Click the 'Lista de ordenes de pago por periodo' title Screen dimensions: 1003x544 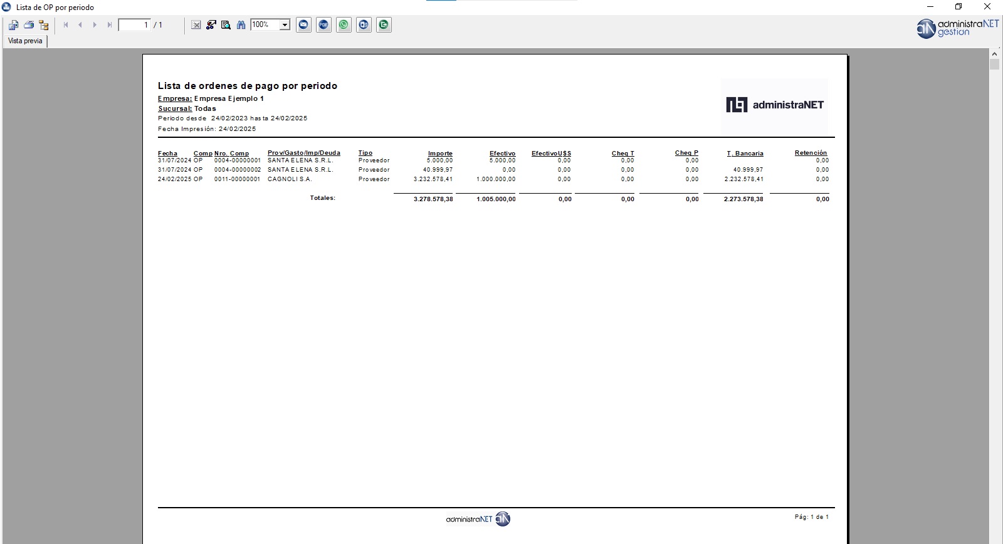(248, 86)
